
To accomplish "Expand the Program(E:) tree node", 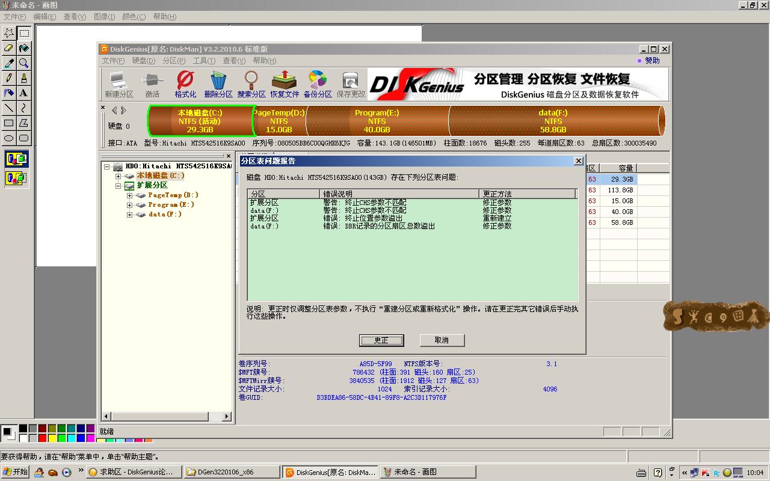I will (130, 205).
